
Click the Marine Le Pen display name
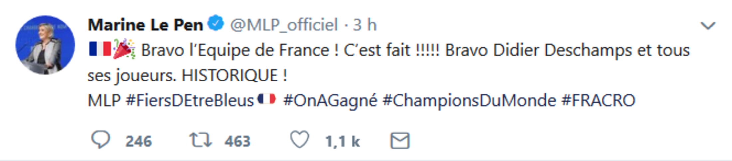[145, 25]
